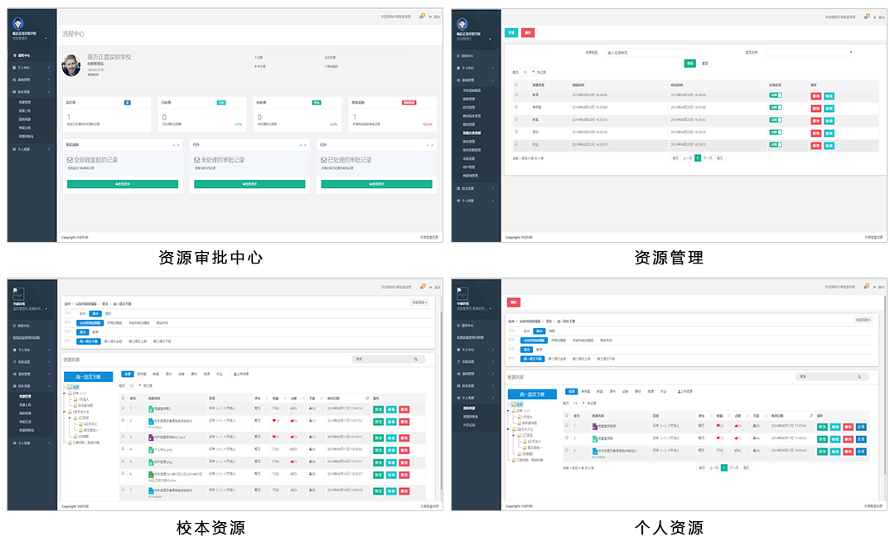Click the envelope icon beside 已处理的审批记录
The height and width of the screenshot is (551, 895).
(x=324, y=160)
